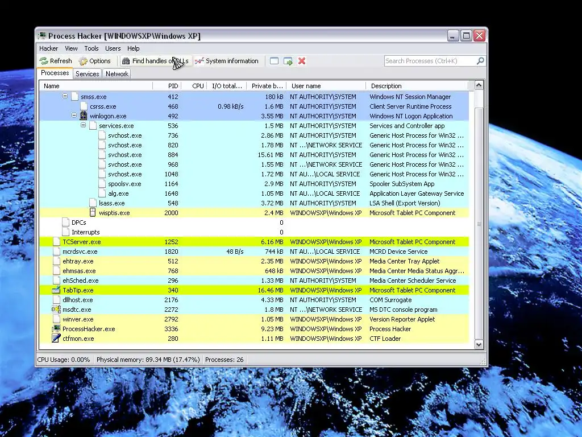Switch to the Network tab
The height and width of the screenshot is (437, 582).
click(117, 73)
